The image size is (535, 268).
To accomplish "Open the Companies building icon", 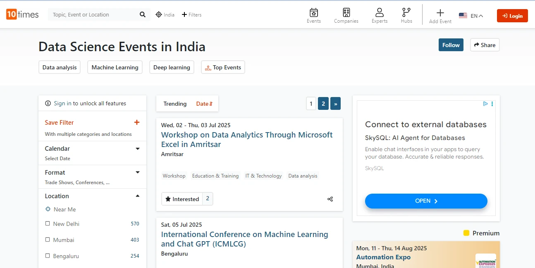I will point(346,12).
